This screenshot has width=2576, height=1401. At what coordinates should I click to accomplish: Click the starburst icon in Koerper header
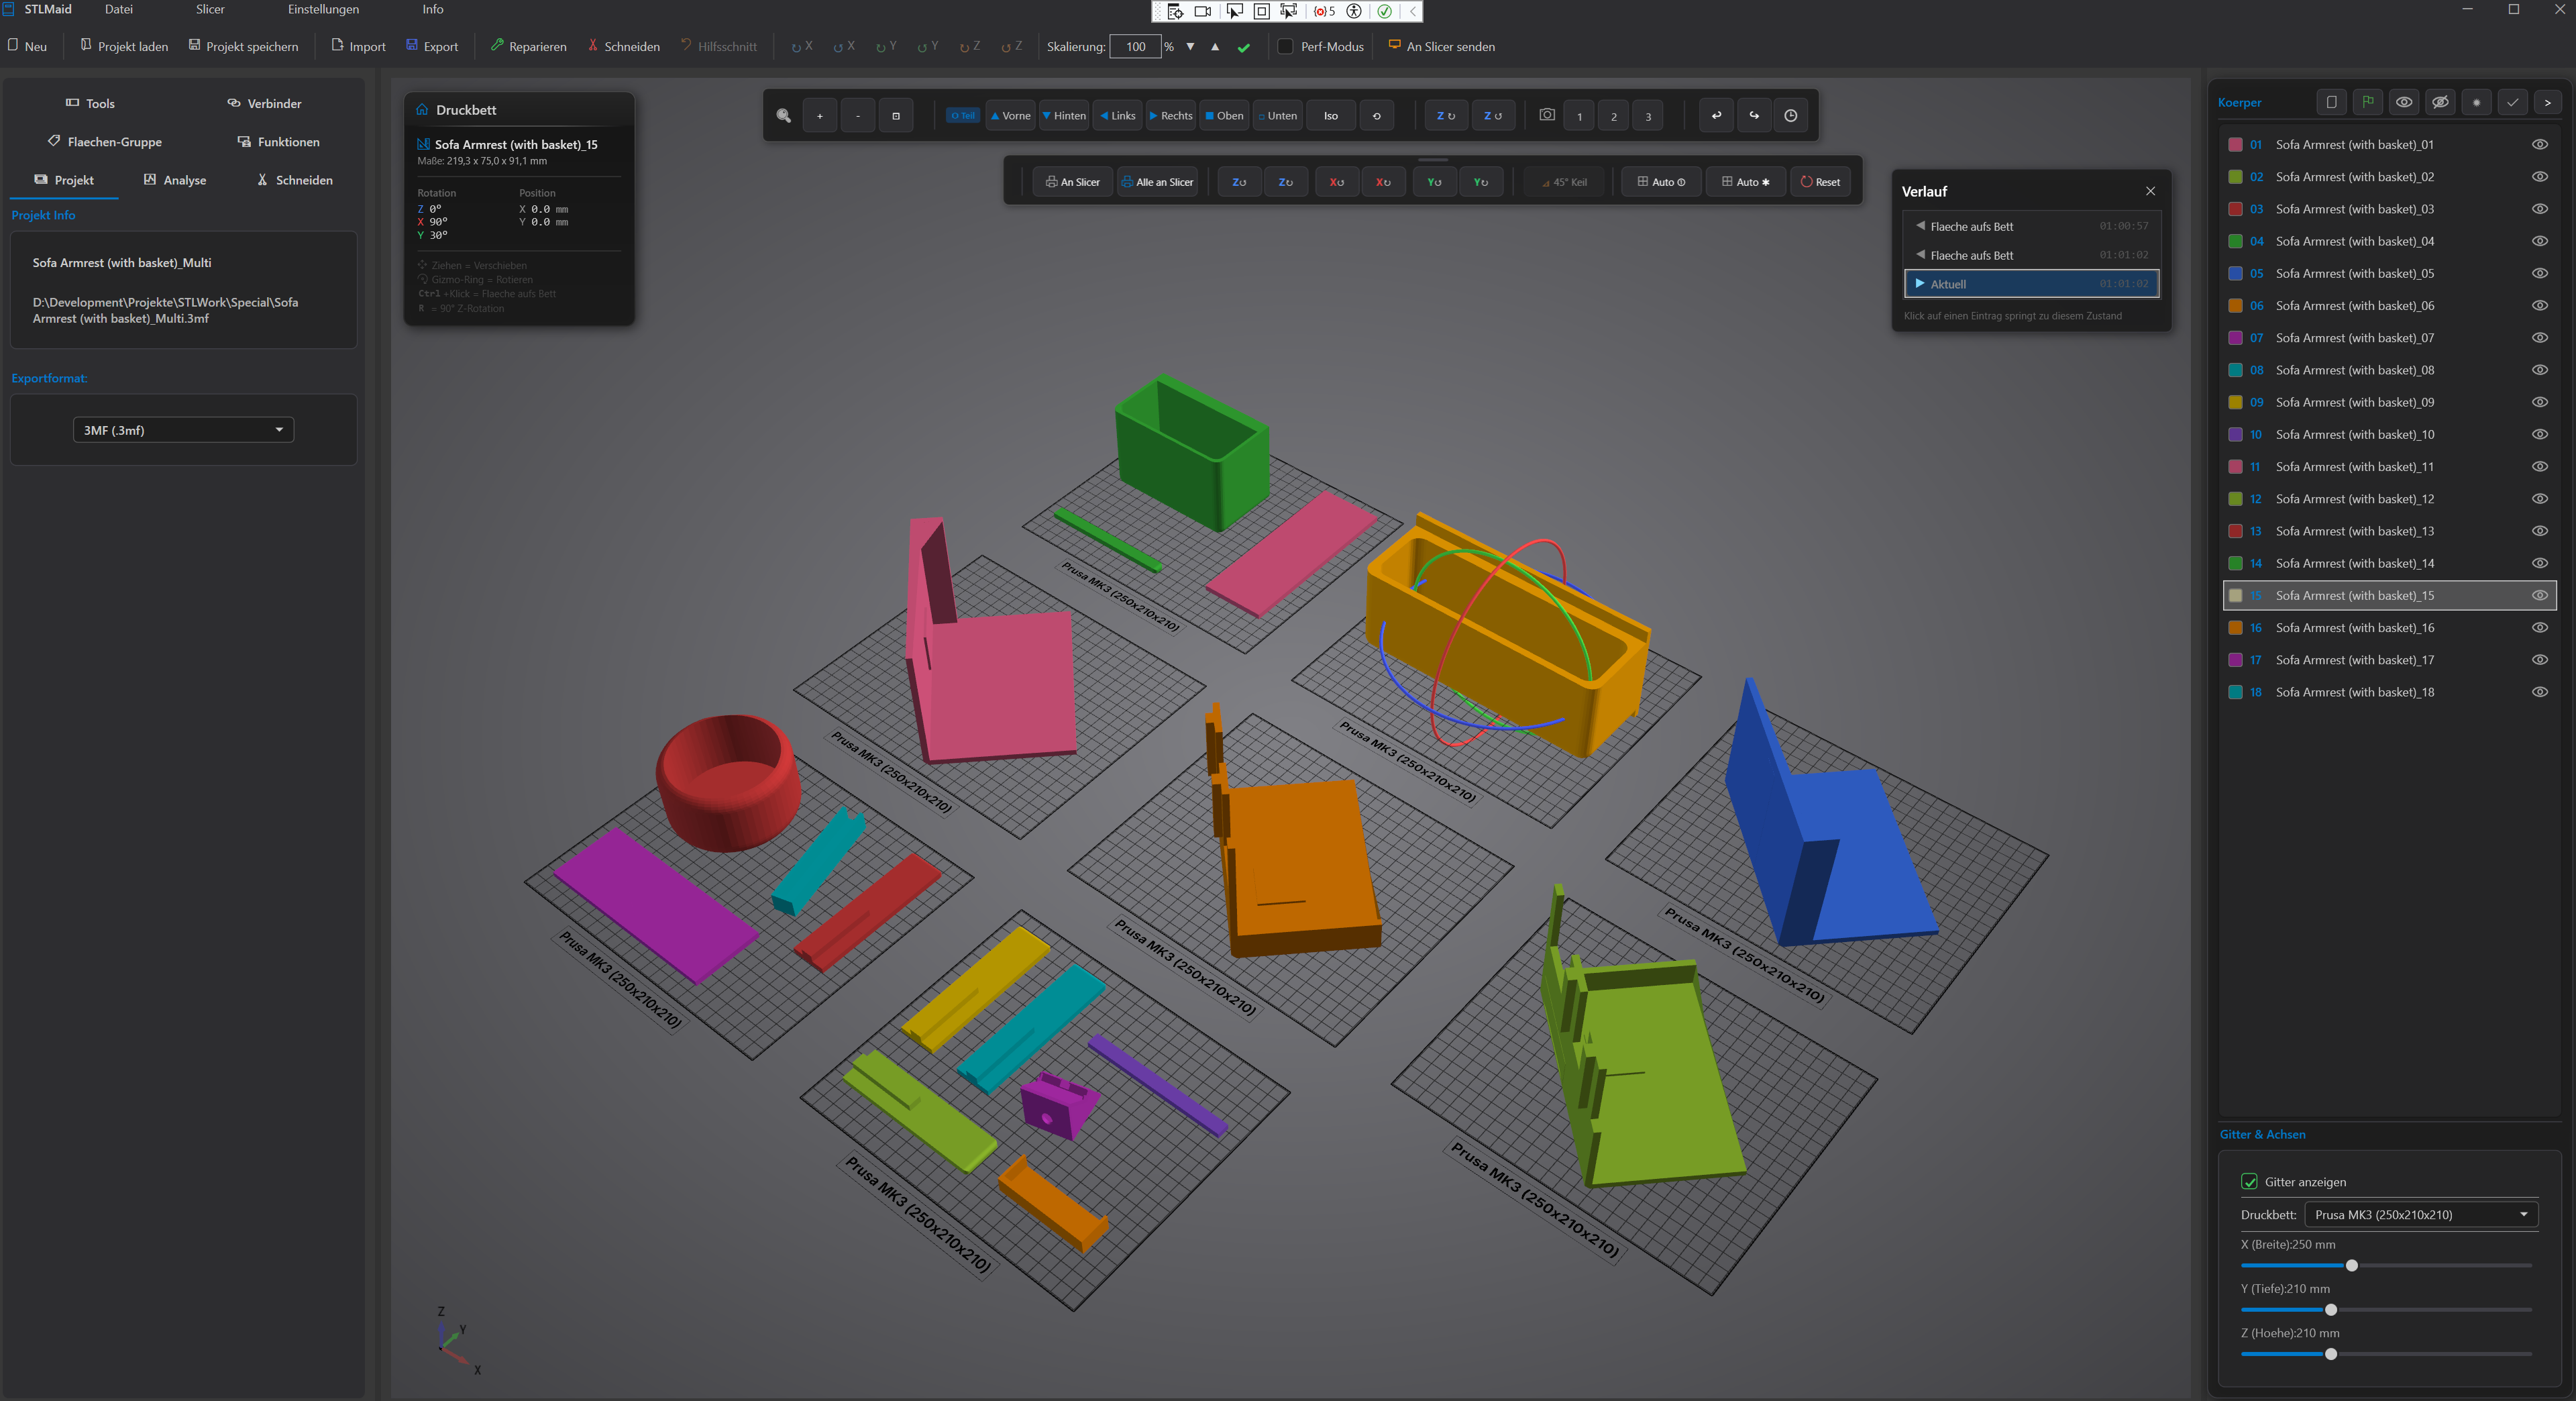2476,102
